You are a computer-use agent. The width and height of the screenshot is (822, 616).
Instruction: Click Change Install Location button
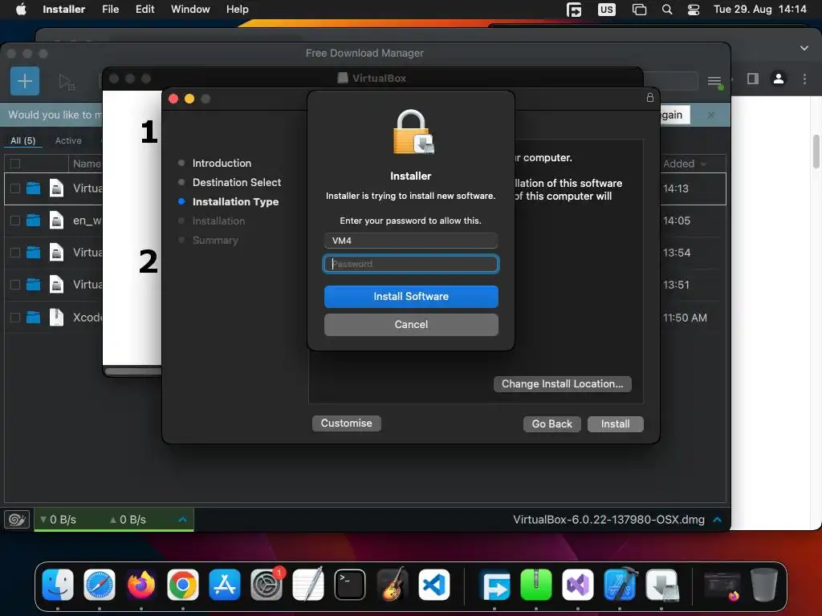[x=563, y=384]
